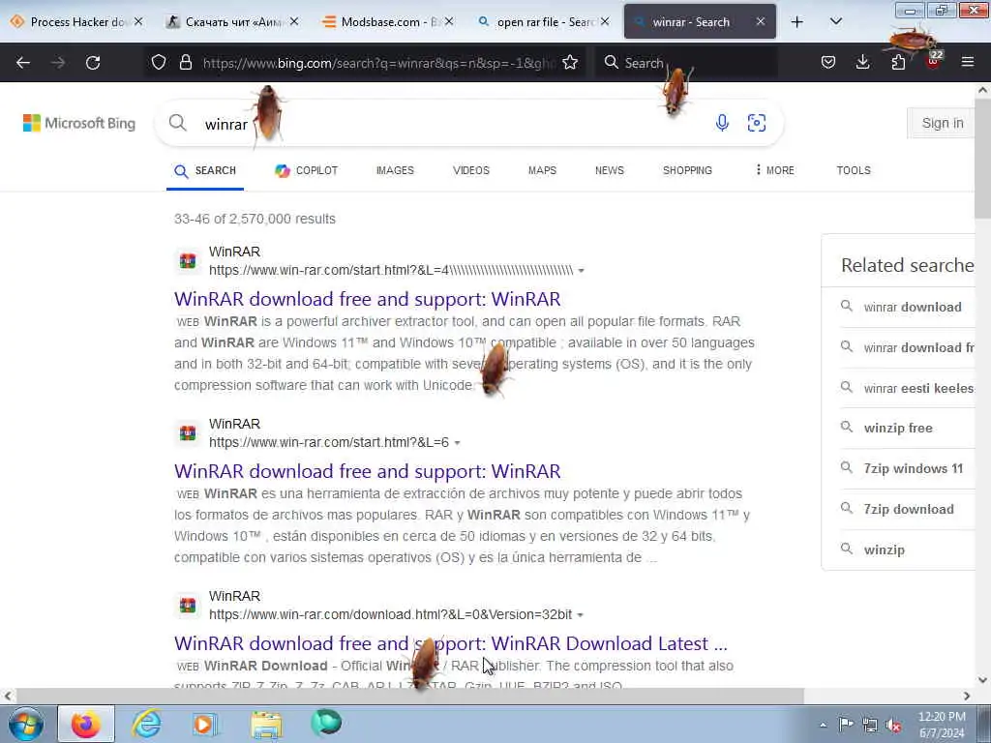
Task: Click the volume muted tray icon
Action: [893, 725]
